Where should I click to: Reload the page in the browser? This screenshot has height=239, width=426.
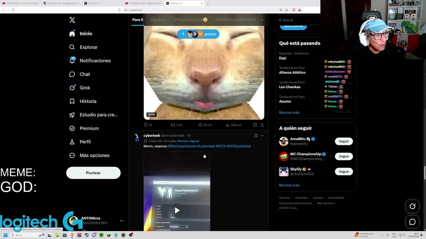click(x=13, y=10)
